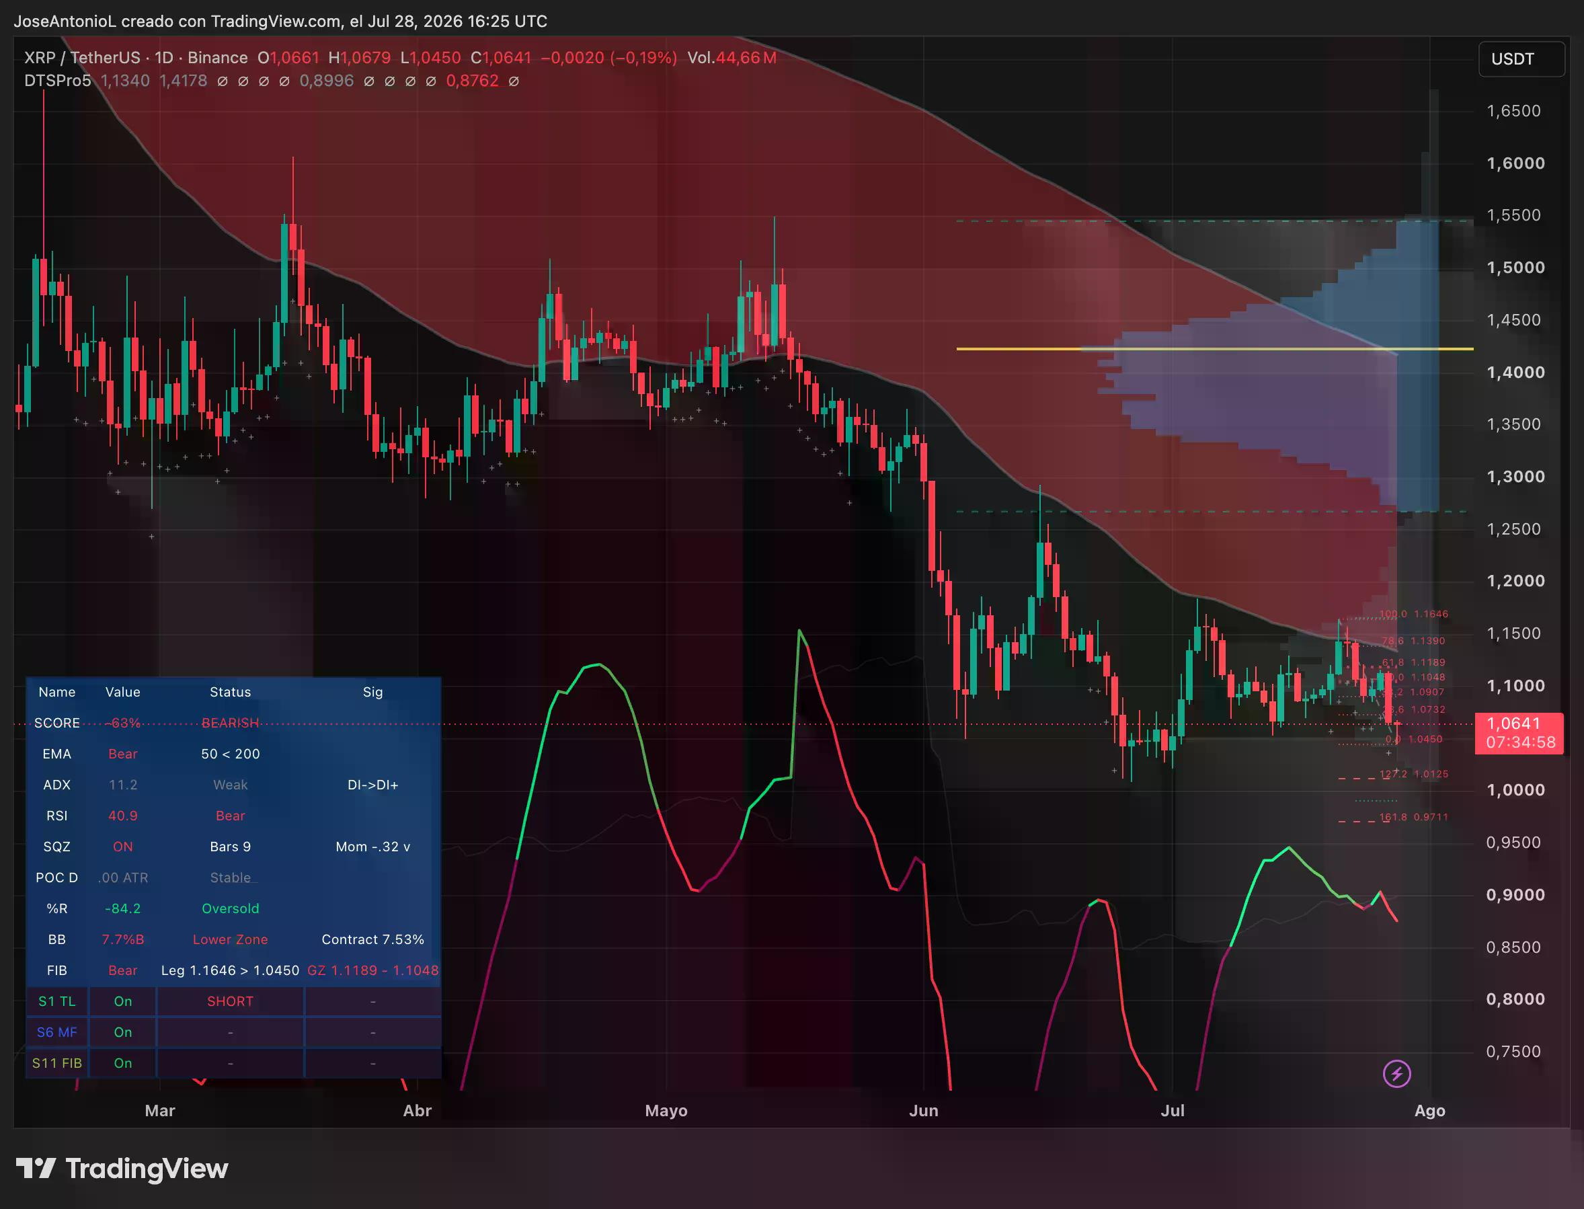Click the 'Bars 9' squeeze status

click(230, 847)
